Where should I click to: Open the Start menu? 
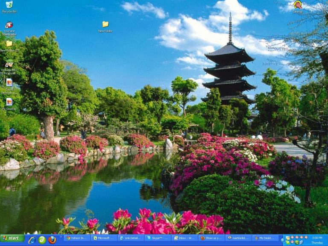(x=12, y=238)
